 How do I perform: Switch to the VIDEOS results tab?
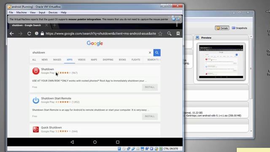81,60
